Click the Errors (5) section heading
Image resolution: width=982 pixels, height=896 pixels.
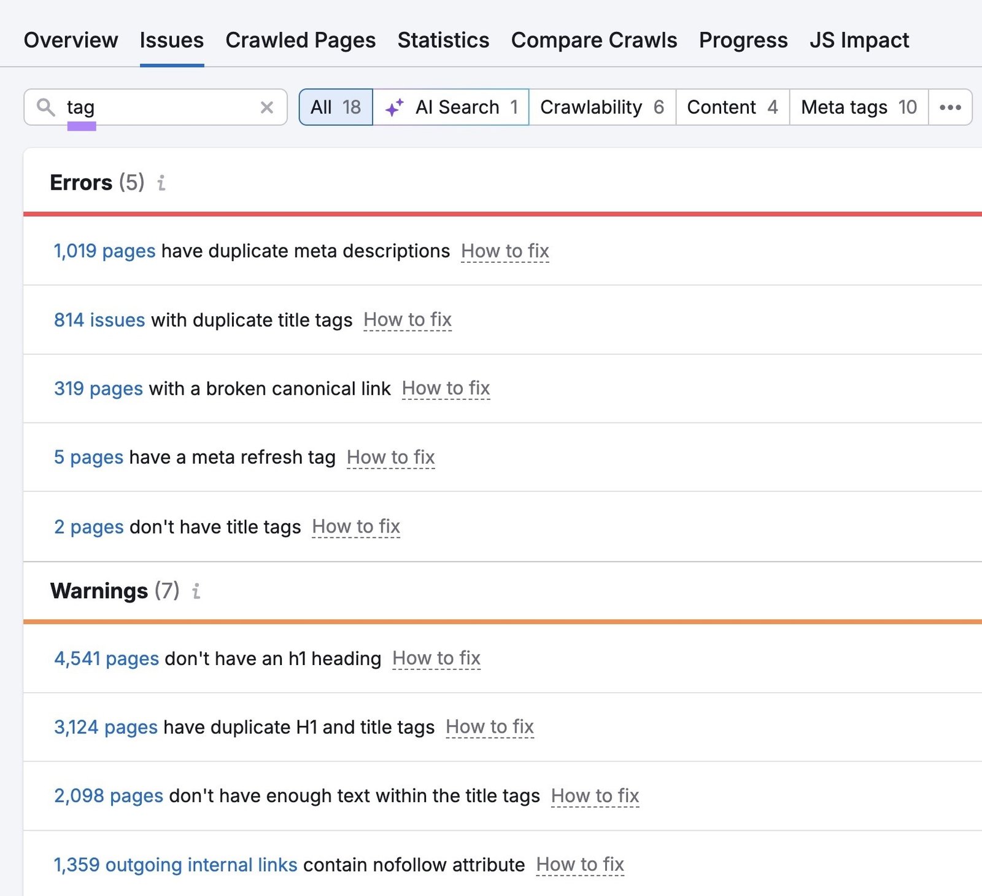(97, 183)
